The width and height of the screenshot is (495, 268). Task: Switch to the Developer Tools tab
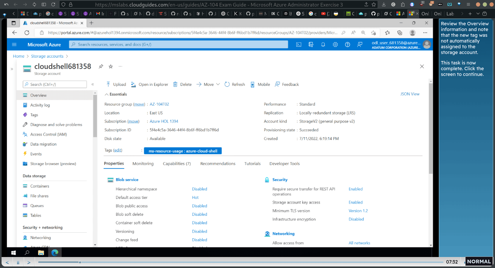click(x=285, y=164)
